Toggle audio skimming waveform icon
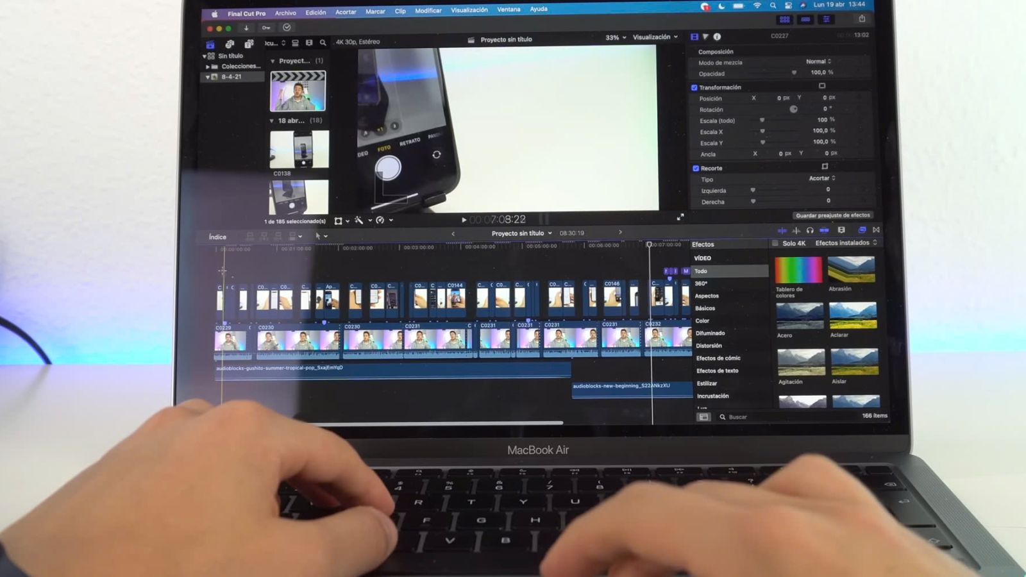 796,230
